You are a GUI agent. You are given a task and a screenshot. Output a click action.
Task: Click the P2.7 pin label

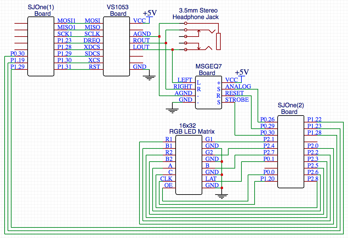pyautogui.click(x=269, y=152)
